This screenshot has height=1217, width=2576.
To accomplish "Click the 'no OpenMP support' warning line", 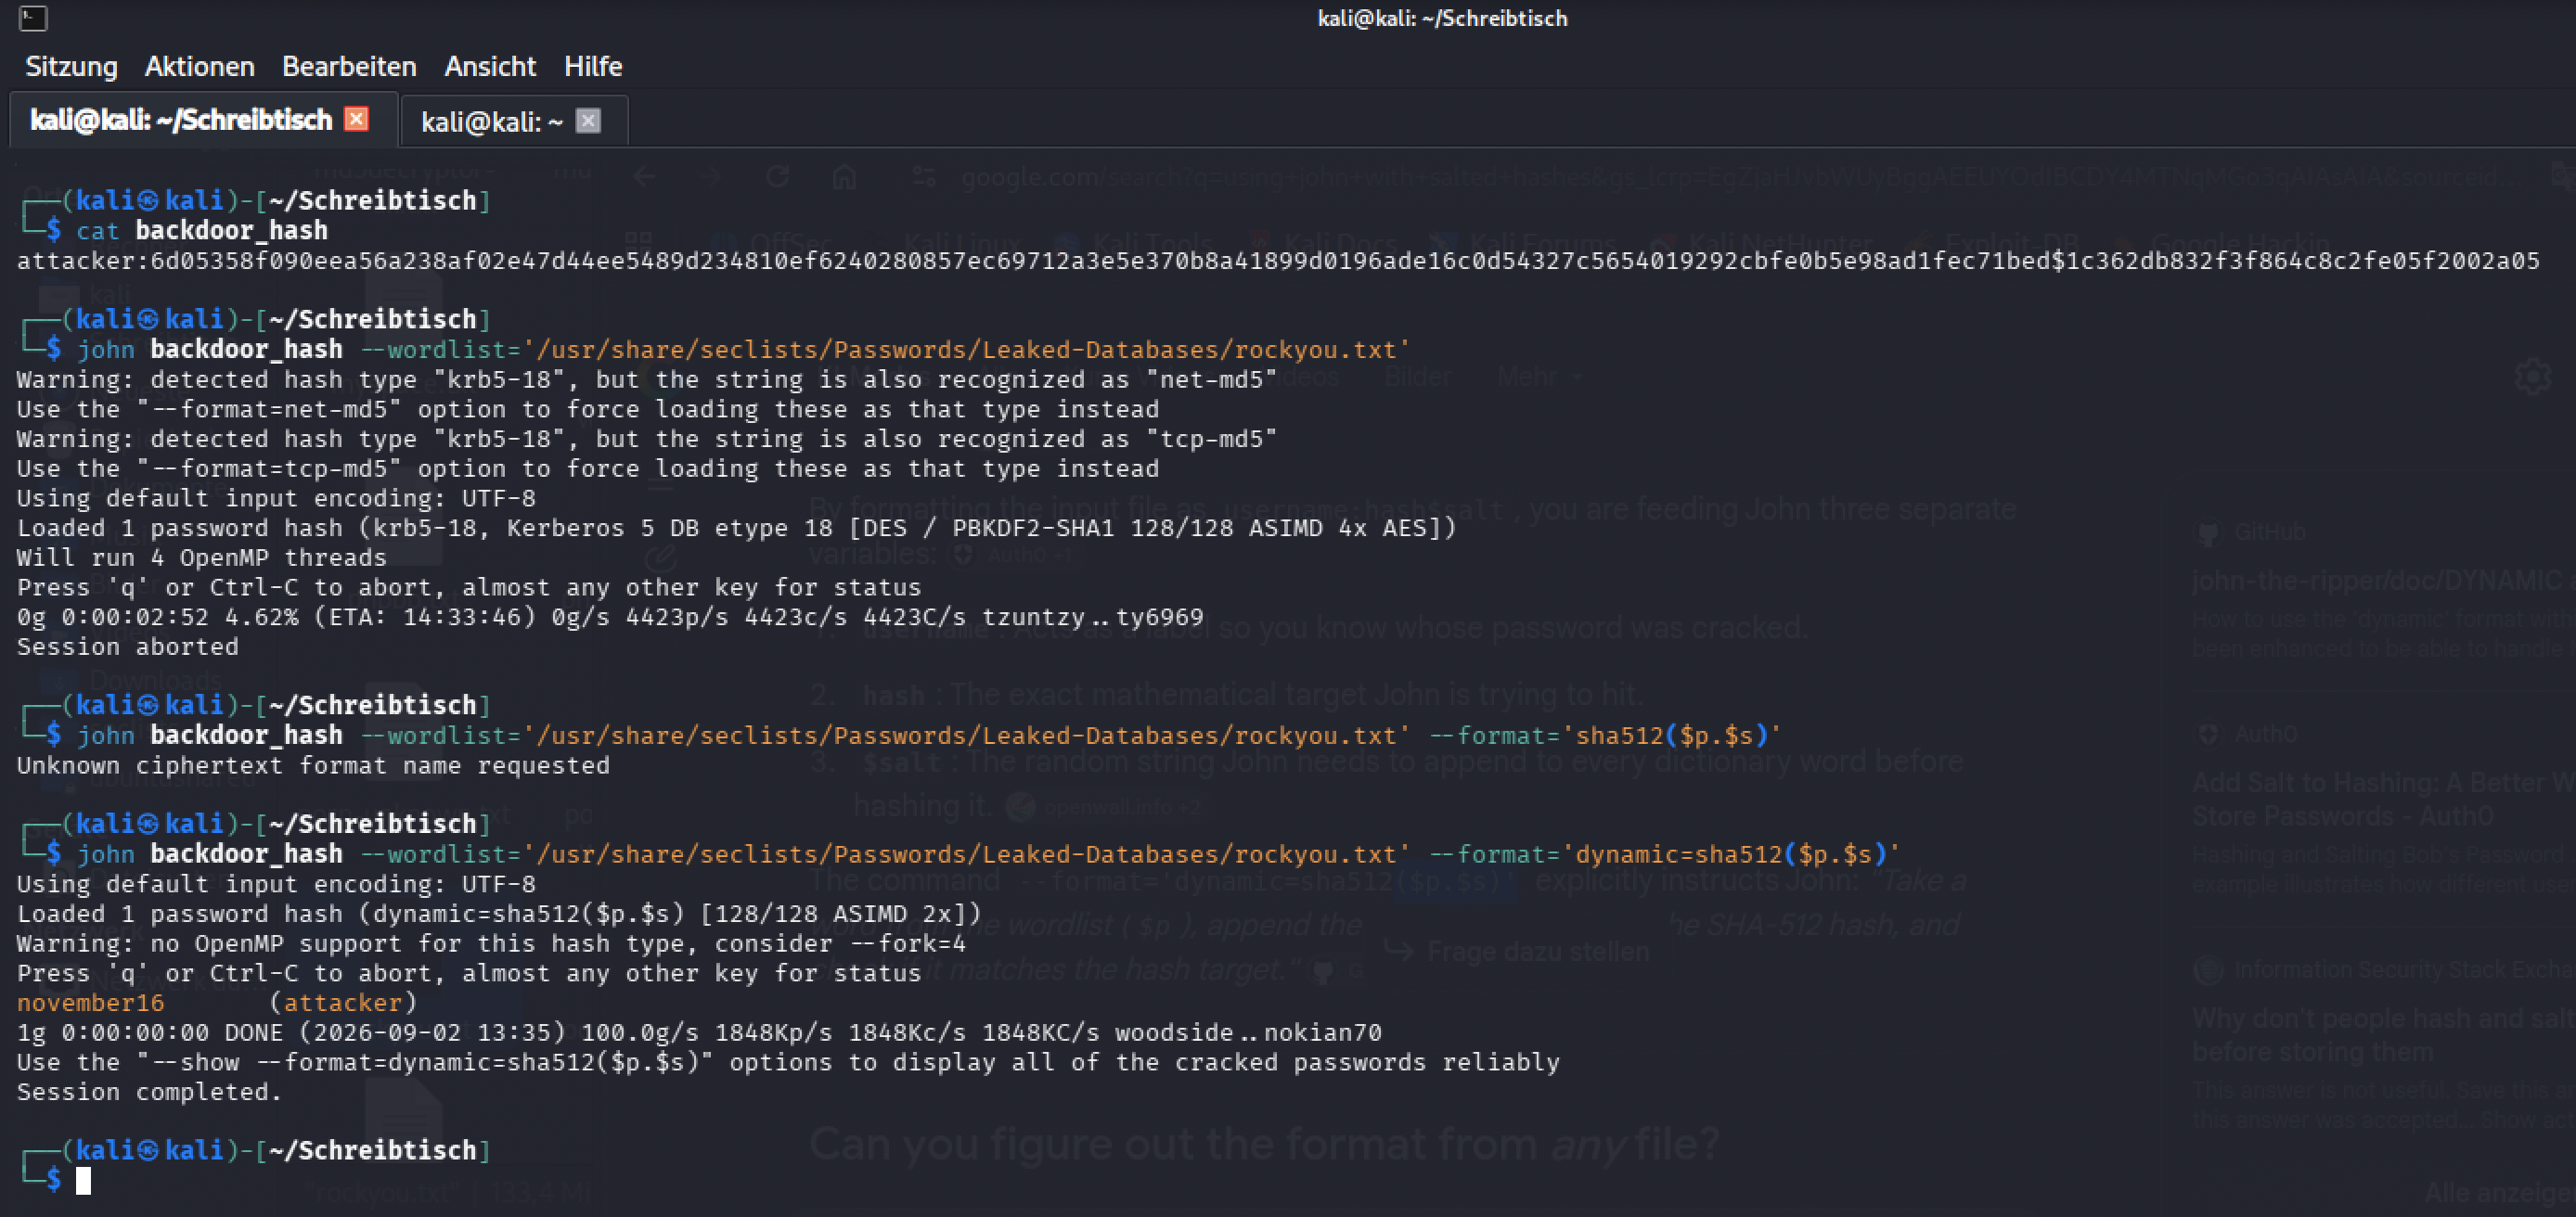I will tap(491, 944).
